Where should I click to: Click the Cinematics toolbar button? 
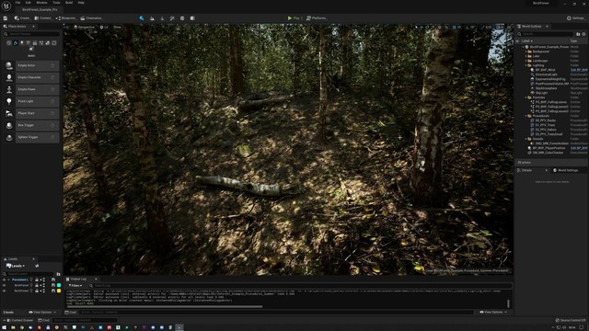coord(91,18)
